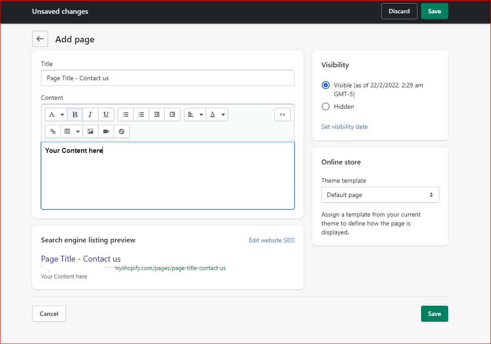Click the Edit website SEO link
Image resolution: width=491 pixels, height=344 pixels.
click(x=272, y=240)
